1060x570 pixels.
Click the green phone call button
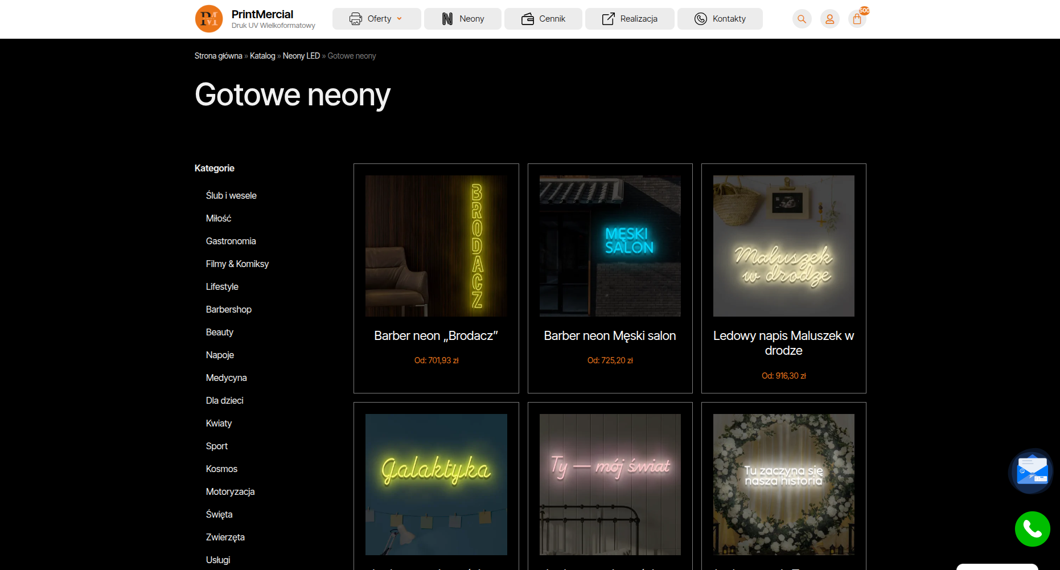pyautogui.click(x=1032, y=529)
